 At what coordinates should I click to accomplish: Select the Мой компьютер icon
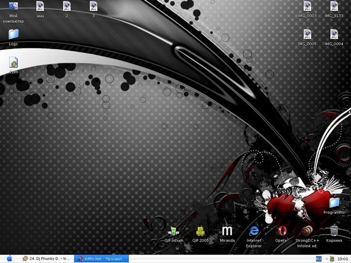pos(13,7)
